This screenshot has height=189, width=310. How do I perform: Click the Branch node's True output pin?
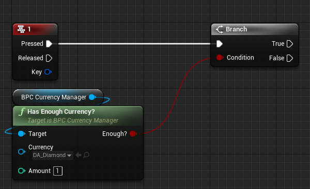(x=290, y=44)
